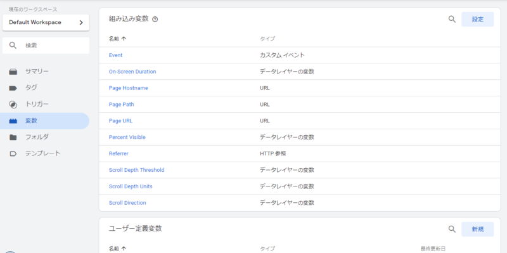Image resolution: width=507 pixels, height=253 pixels.
Task: Click the 組み込み変数 section title
Action: [x=129, y=19]
